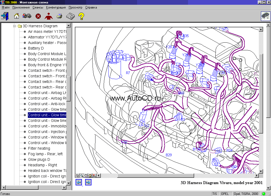Select Filter heating item
The image size is (271, 196).
39,148
